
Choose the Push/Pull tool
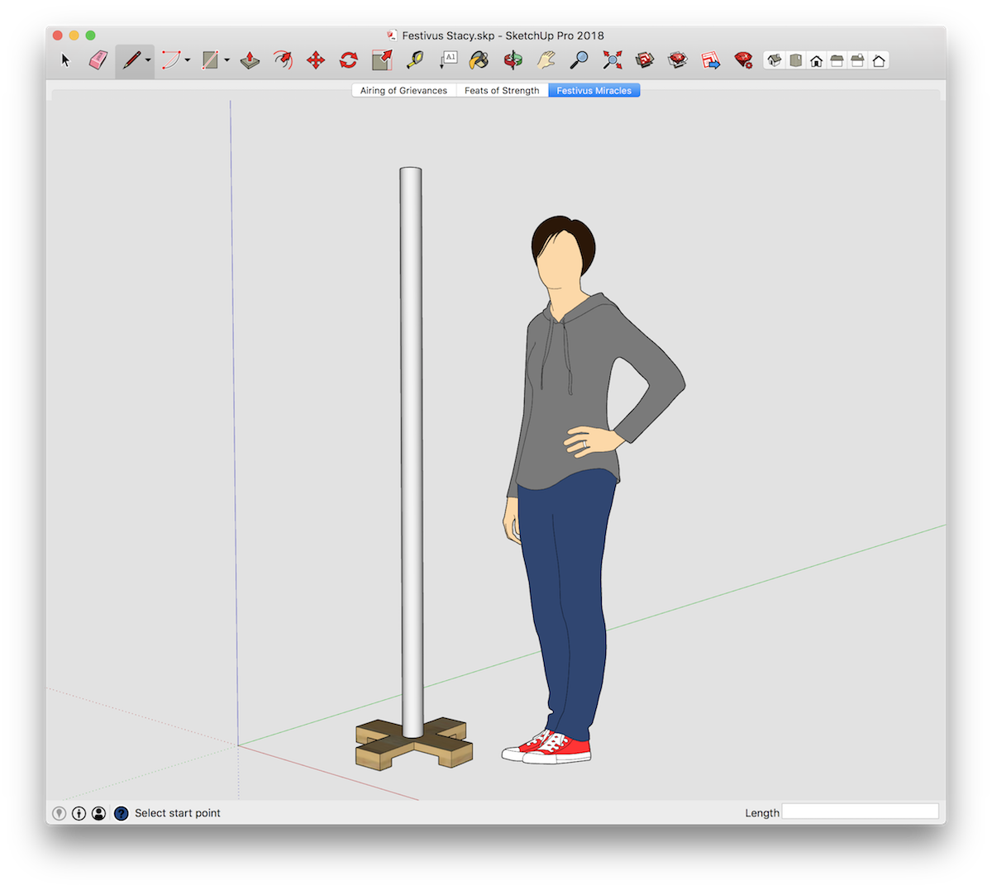[x=249, y=59]
